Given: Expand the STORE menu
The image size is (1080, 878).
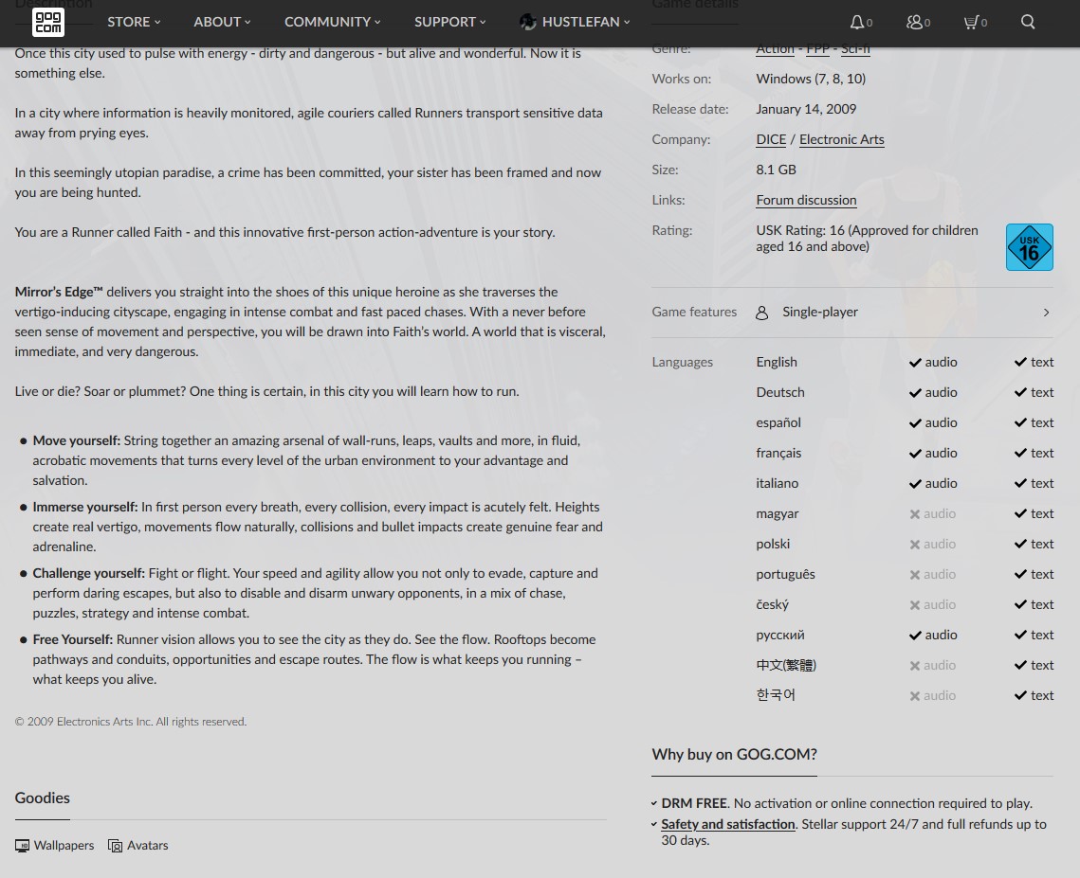Looking at the screenshot, I should (134, 22).
